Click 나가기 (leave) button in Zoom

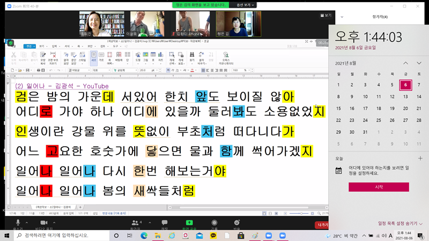coord(322,224)
